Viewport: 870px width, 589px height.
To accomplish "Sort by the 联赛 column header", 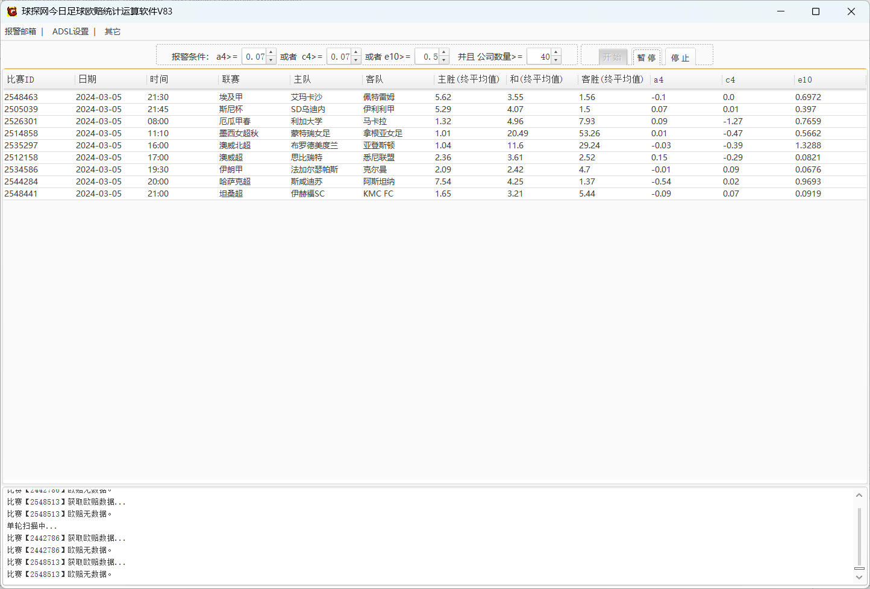I will pos(255,80).
